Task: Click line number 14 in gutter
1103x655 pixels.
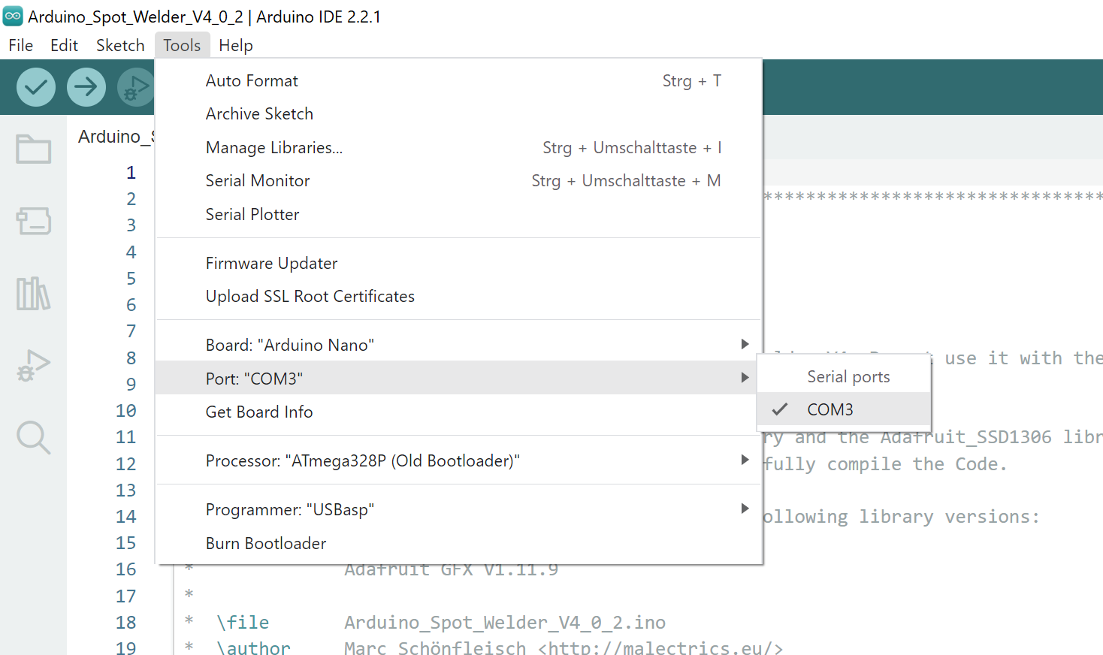Action: [x=125, y=517]
